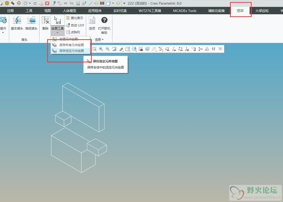Open the rendering options icon in graphics toolbar
Viewport: 283px width, 202px height.
coord(121,49)
